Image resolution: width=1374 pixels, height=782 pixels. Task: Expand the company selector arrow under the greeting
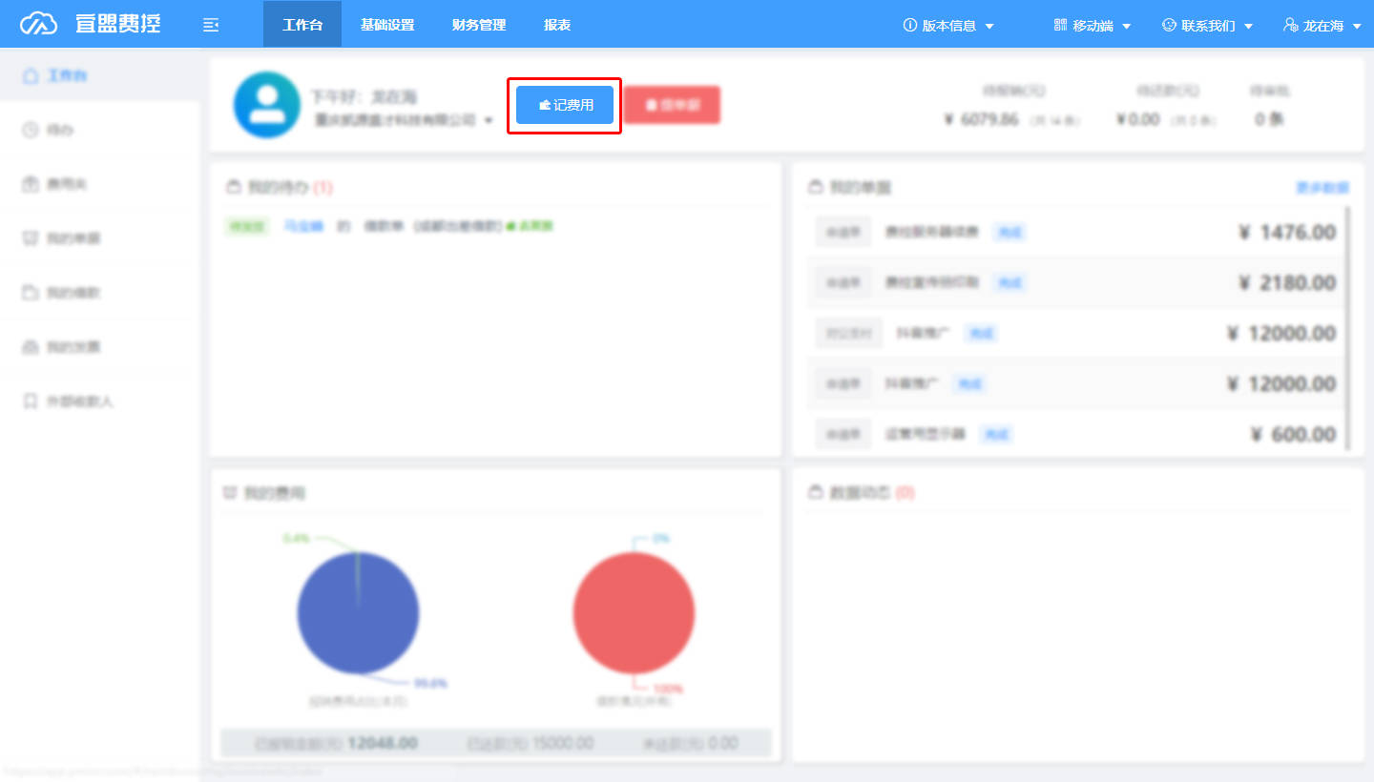[x=489, y=121]
